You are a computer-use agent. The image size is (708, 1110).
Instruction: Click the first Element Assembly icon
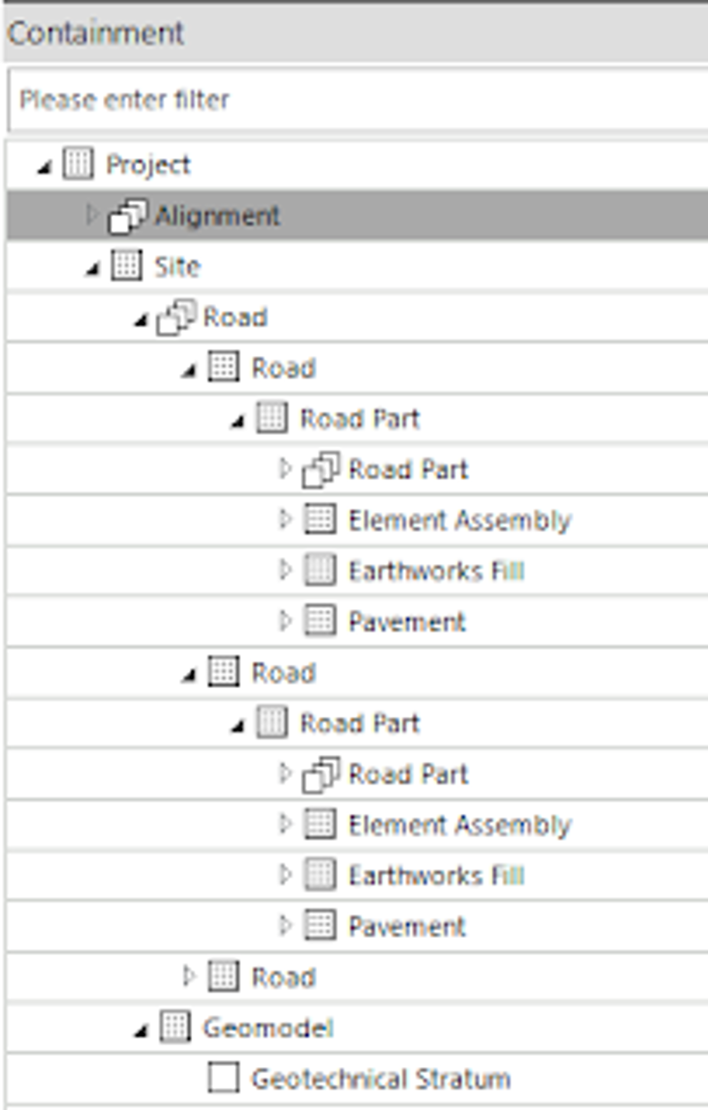(320, 520)
